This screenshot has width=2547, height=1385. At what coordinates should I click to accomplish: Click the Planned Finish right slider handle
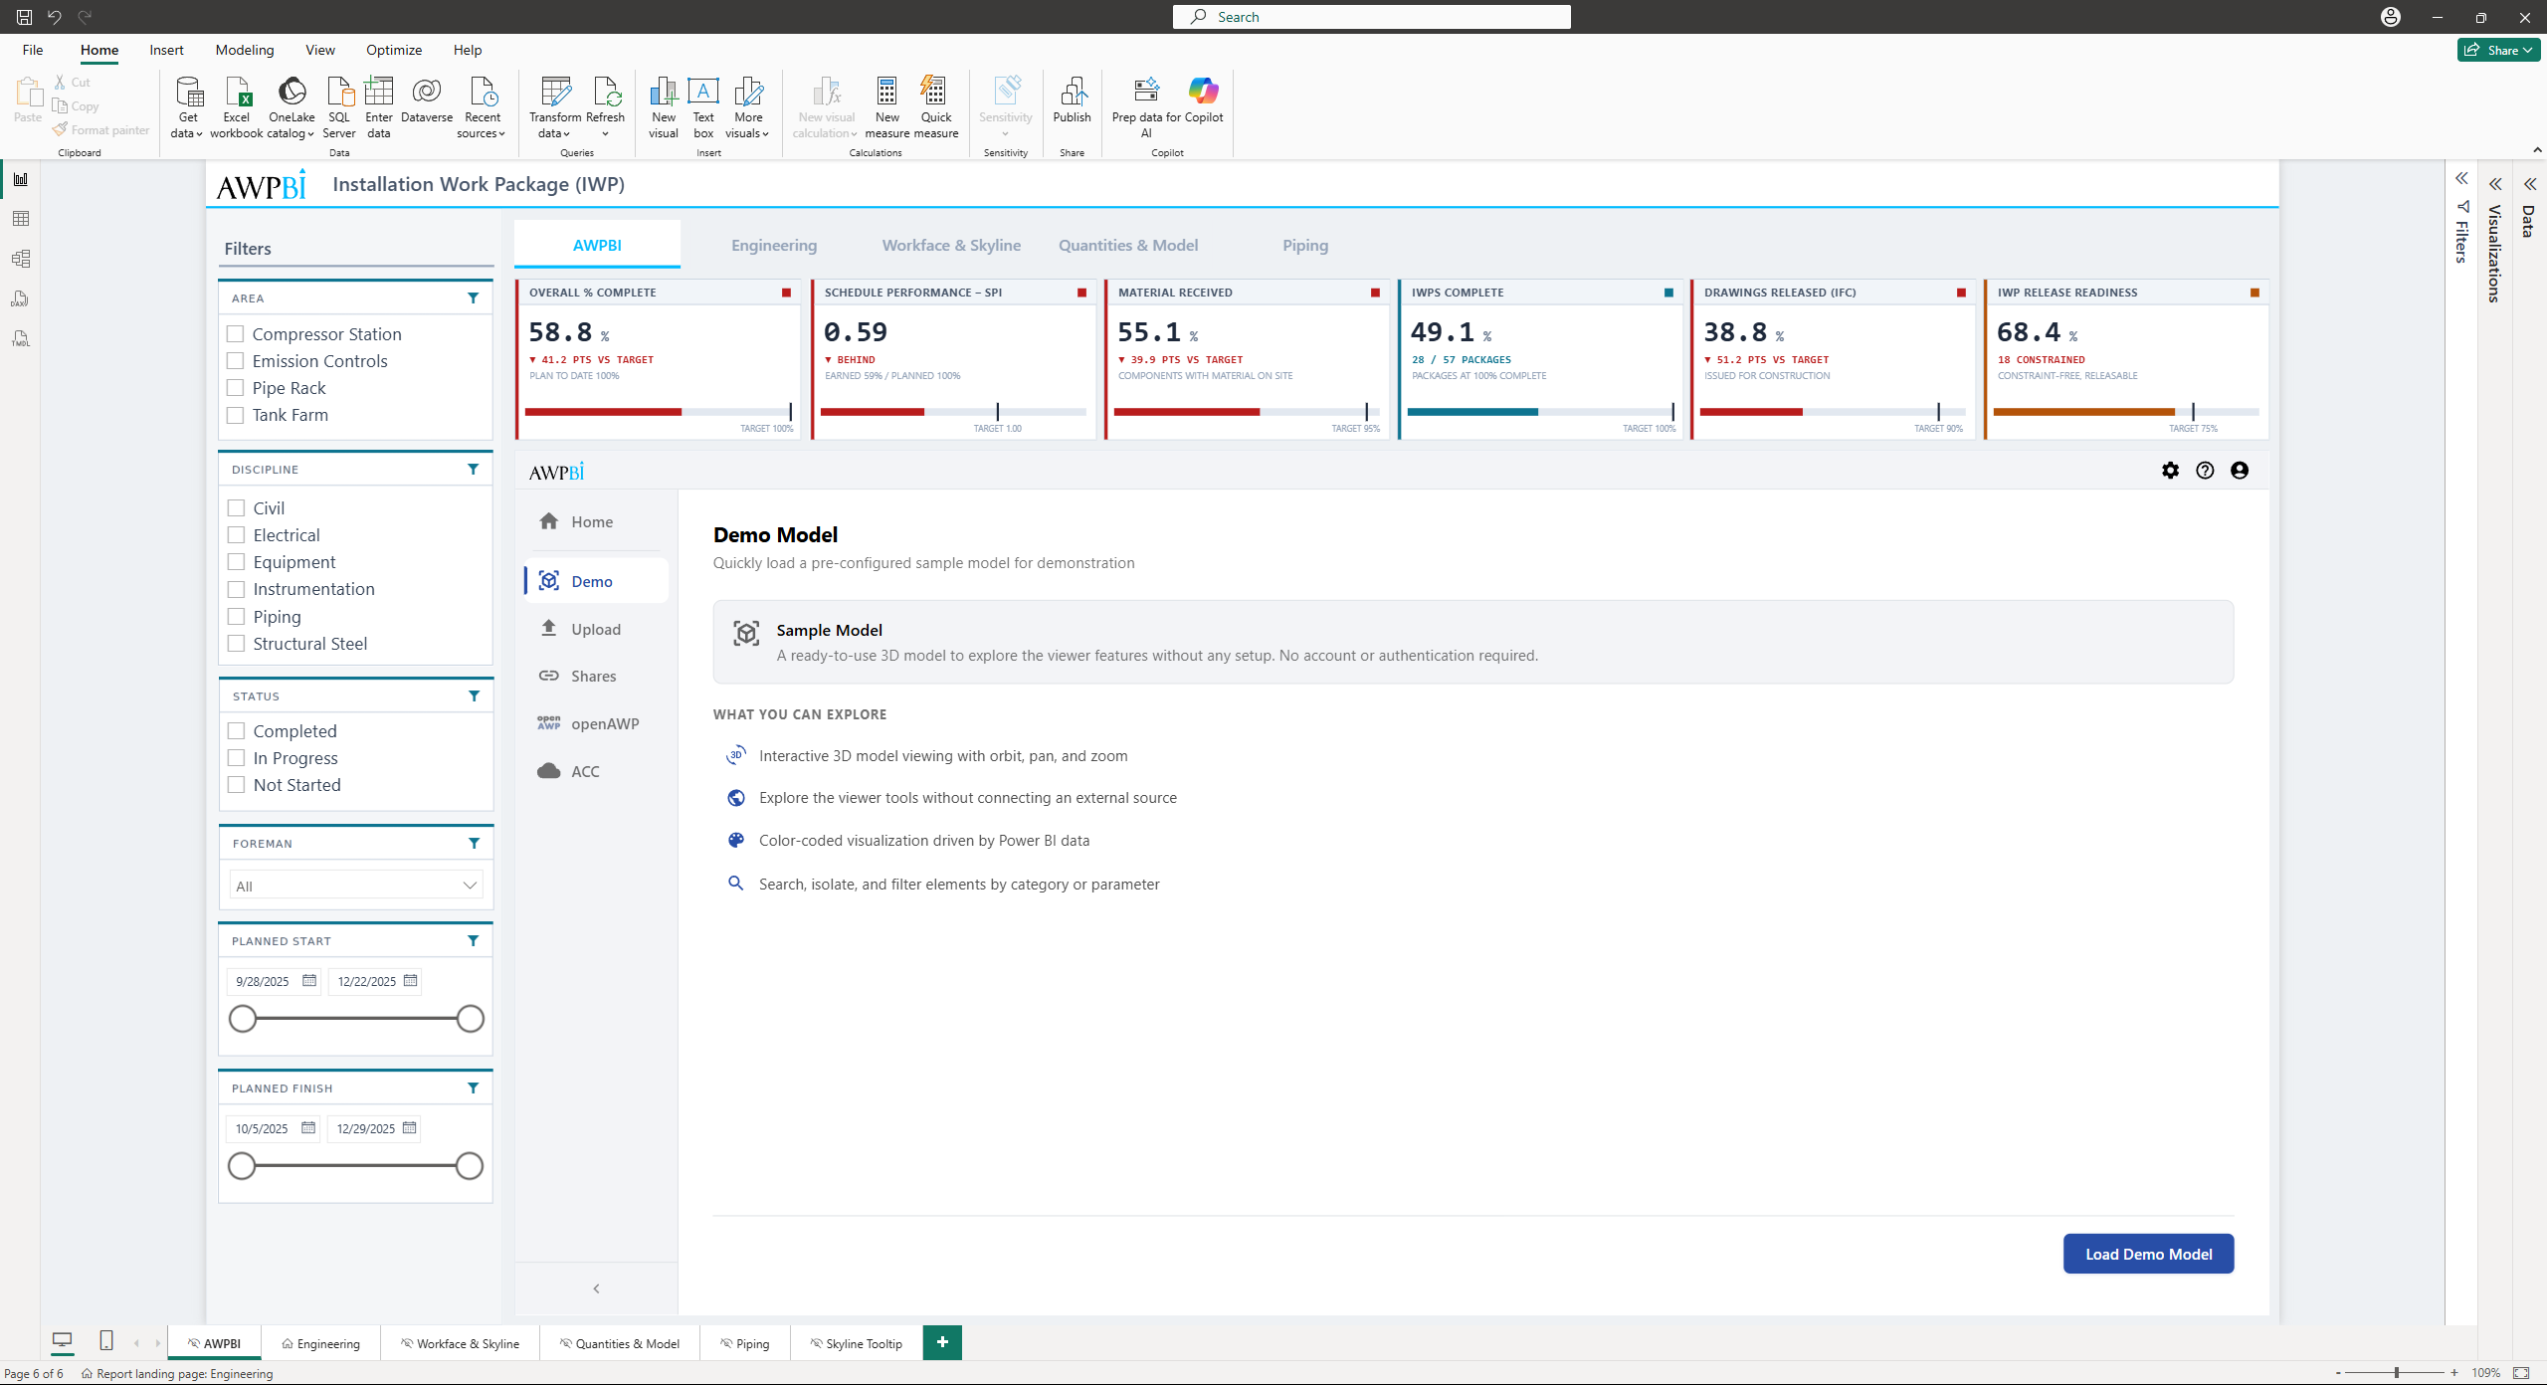pos(470,1166)
